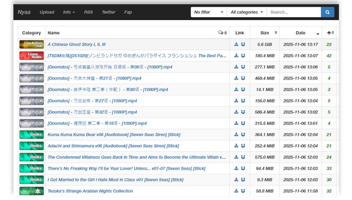Viewport: 352px width, 200px height.
Task: Download torrent for Doomdos 277.1 MiB entry
Action: (x=236, y=67)
